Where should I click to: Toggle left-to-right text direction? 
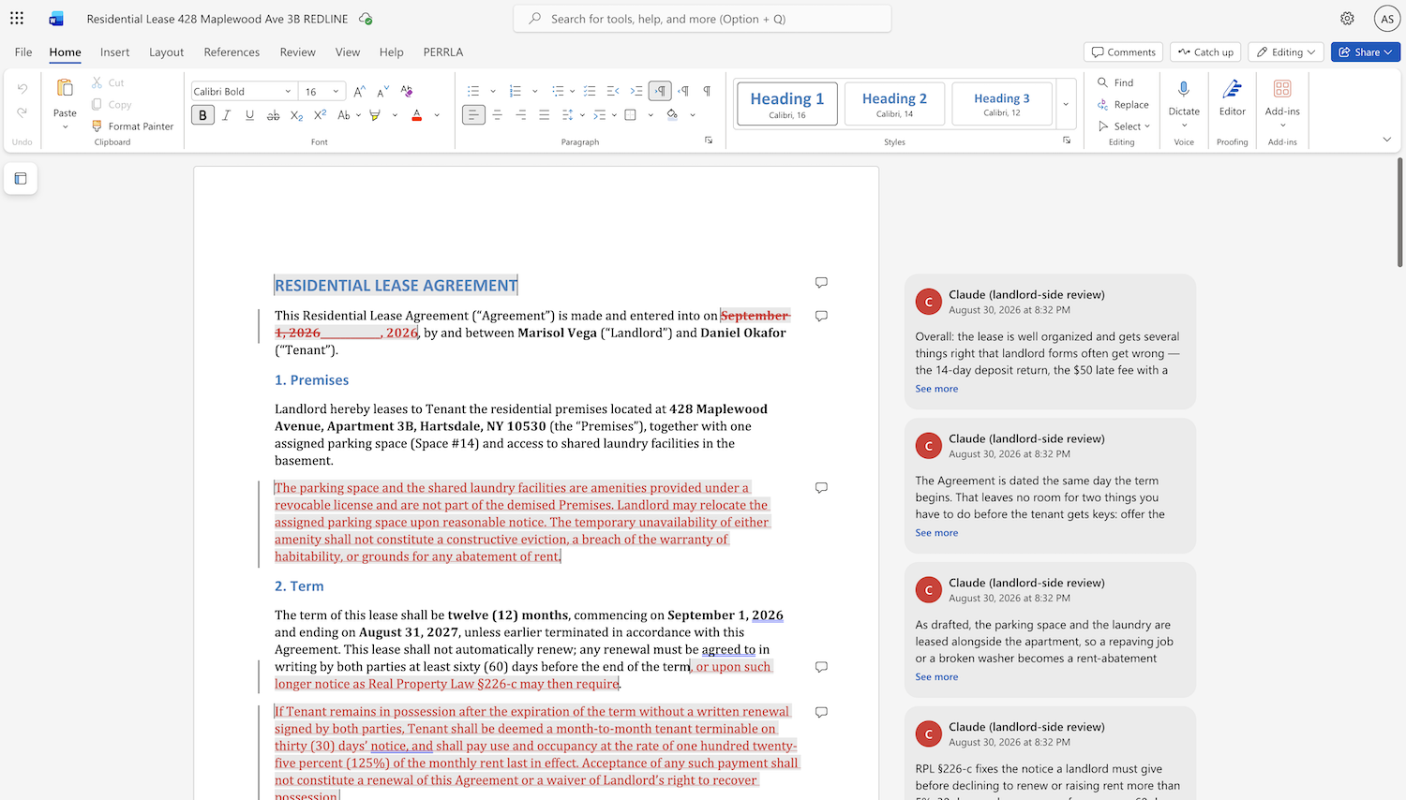(660, 92)
